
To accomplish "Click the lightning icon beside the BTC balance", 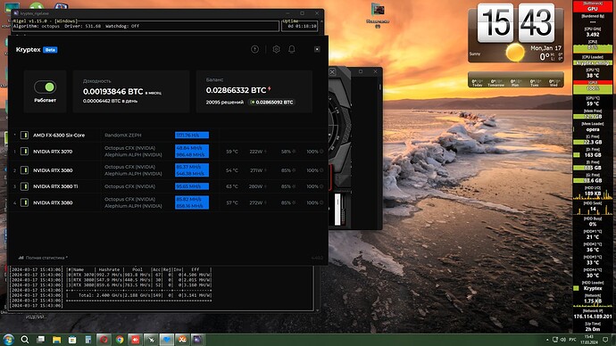I will 270,89.
